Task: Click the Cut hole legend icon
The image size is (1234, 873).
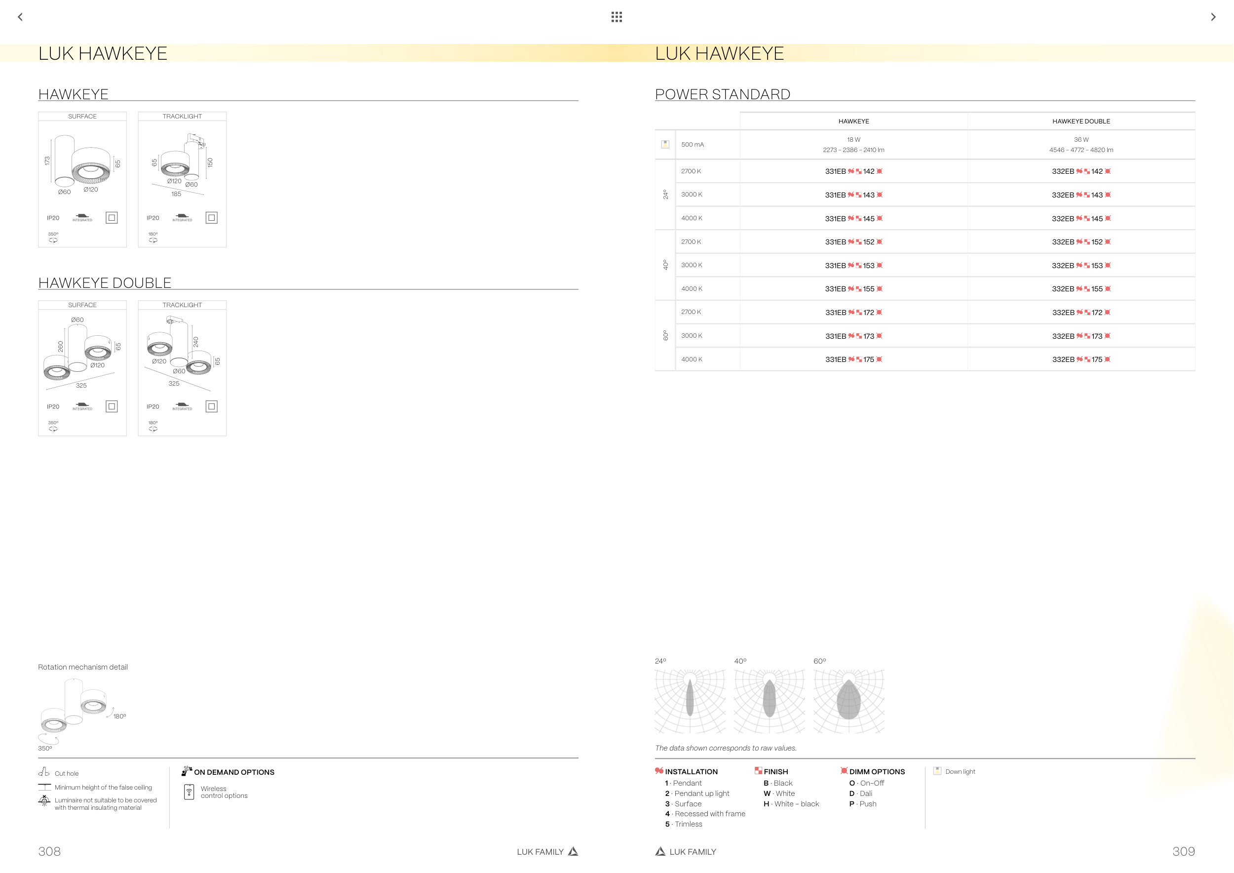Action: (44, 772)
